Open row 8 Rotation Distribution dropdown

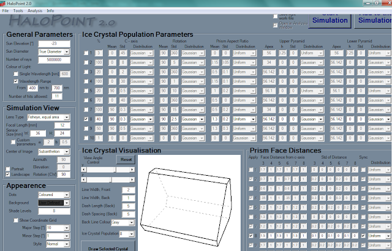(x=202, y=119)
